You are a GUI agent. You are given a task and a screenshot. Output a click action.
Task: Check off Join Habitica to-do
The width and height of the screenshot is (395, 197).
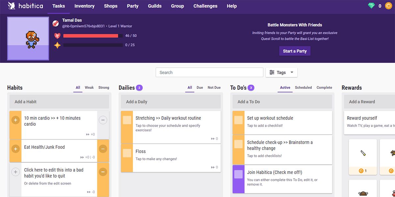238,174
